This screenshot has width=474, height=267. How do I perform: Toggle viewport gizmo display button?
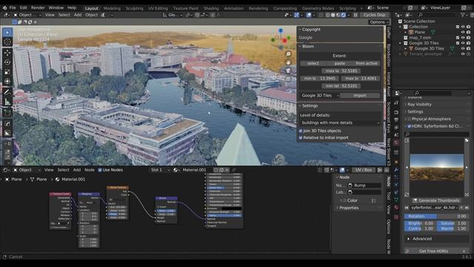296,15
